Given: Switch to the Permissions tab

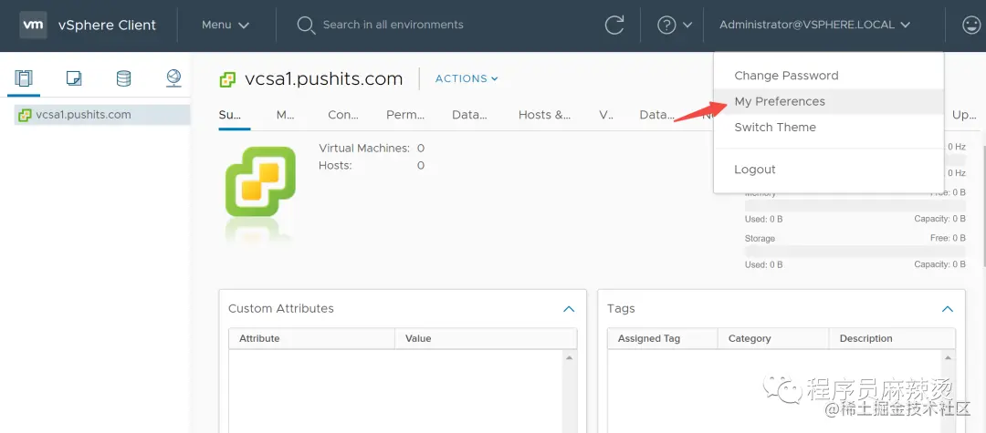Looking at the screenshot, I should click(x=405, y=115).
